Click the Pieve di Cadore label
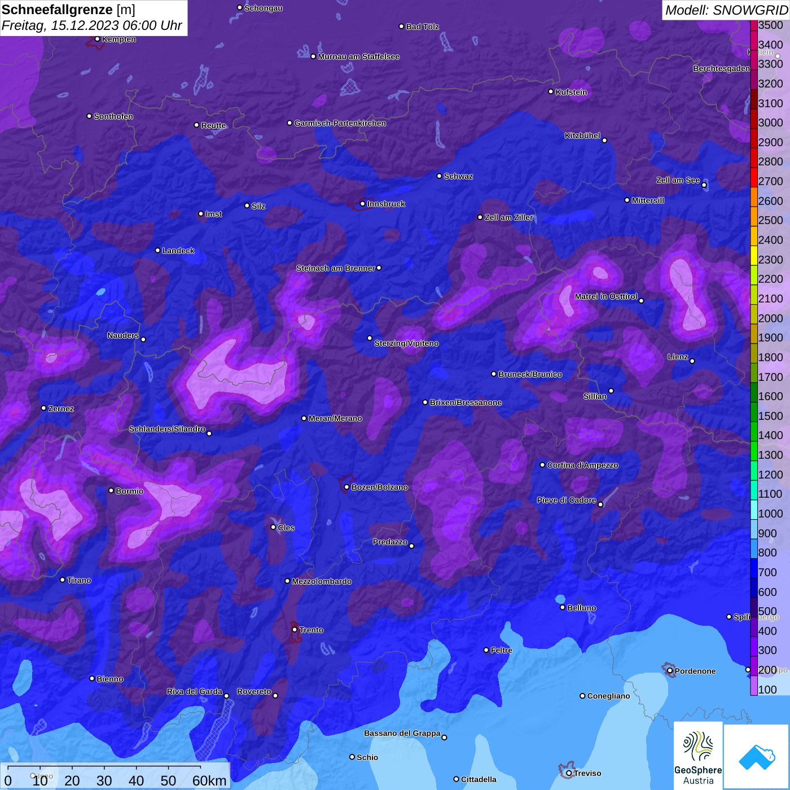 [567, 500]
